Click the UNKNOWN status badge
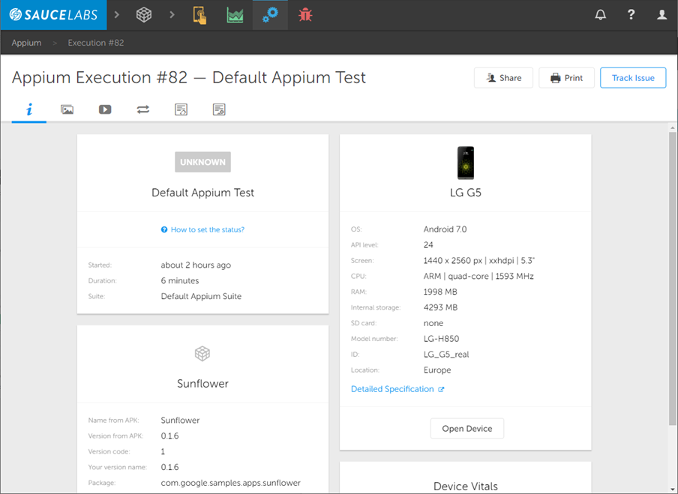The width and height of the screenshot is (678, 494). tap(202, 162)
